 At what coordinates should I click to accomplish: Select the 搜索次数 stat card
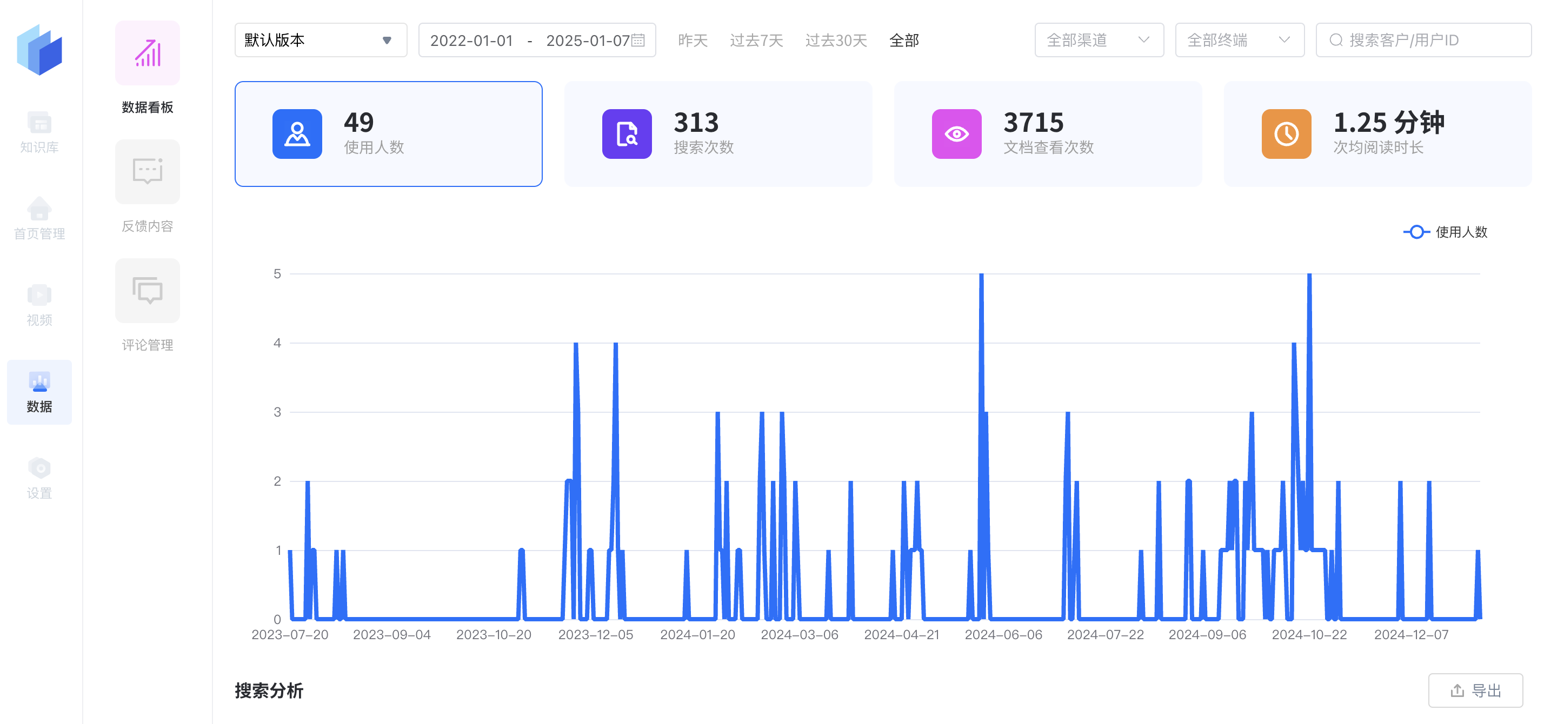pyautogui.click(x=718, y=134)
